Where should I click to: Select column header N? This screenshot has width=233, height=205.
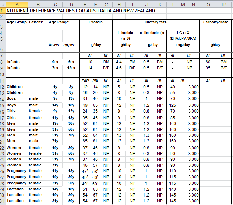pos(193,5)
